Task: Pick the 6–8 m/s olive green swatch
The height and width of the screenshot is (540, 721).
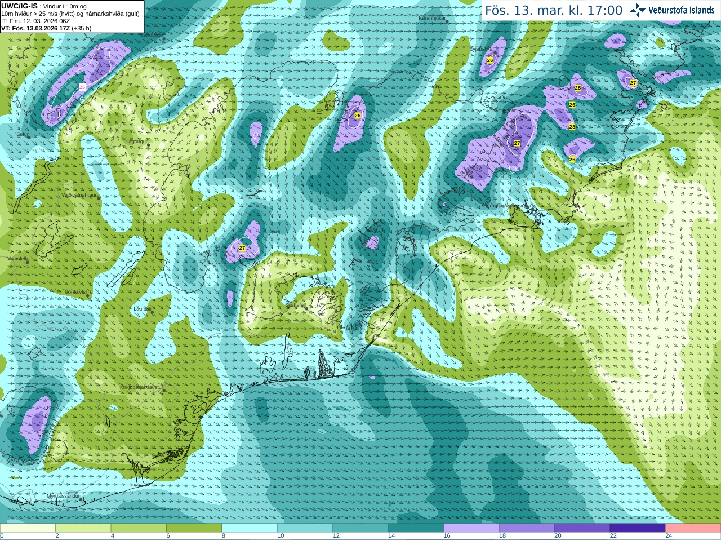Action: click(194, 528)
